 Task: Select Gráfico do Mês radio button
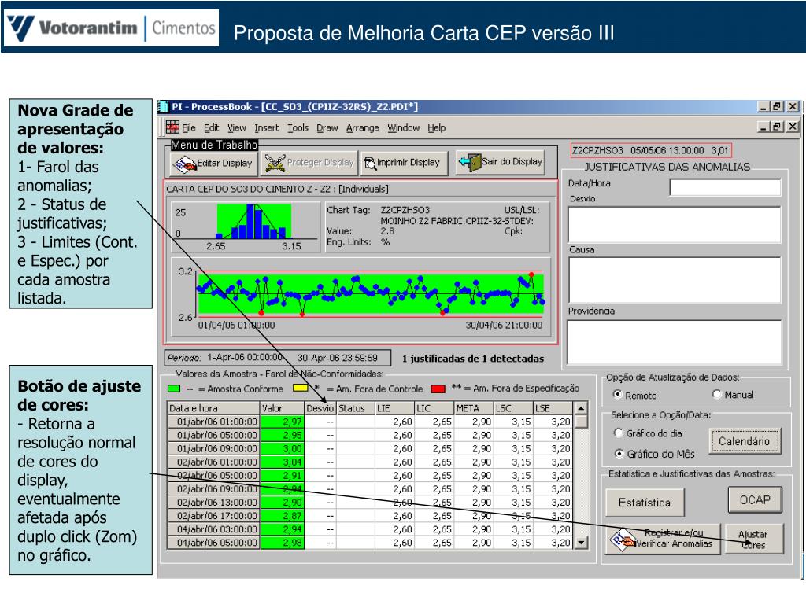pyautogui.click(x=619, y=454)
